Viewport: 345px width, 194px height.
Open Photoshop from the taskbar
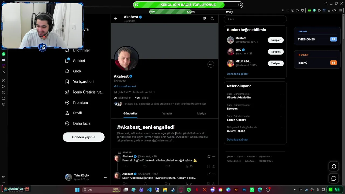pyautogui.click(x=244, y=190)
